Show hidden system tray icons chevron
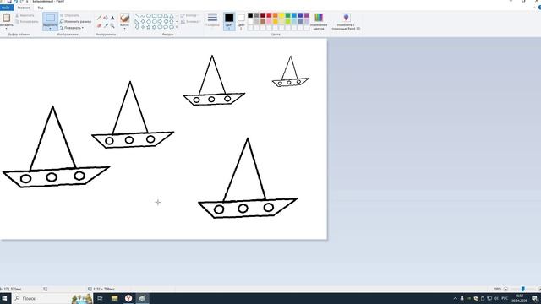The width and height of the screenshot is (541, 304). pyautogui.click(x=455, y=298)
